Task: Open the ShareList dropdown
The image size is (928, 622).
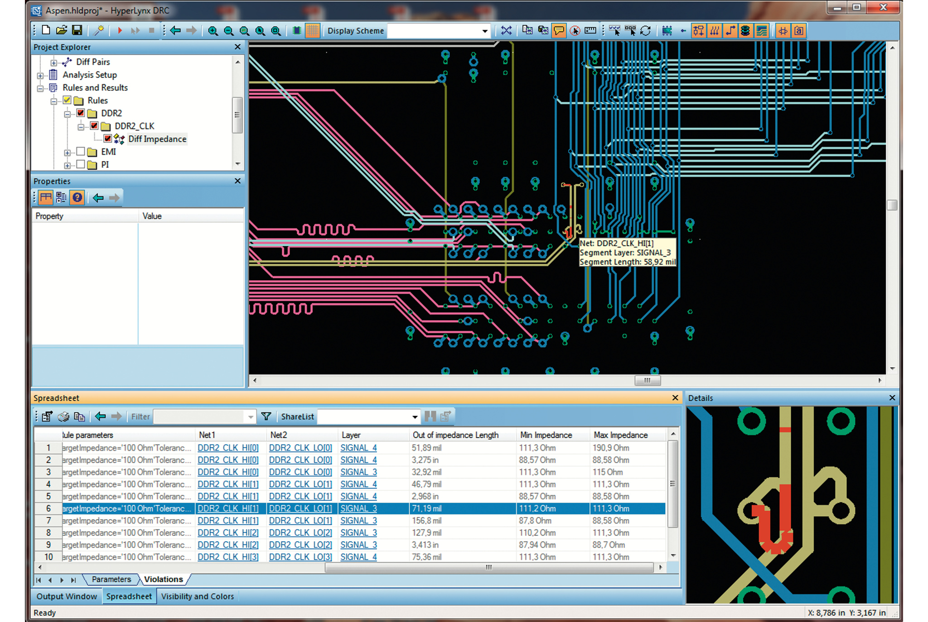Action: pyautogui.click(x=415, y=416)
